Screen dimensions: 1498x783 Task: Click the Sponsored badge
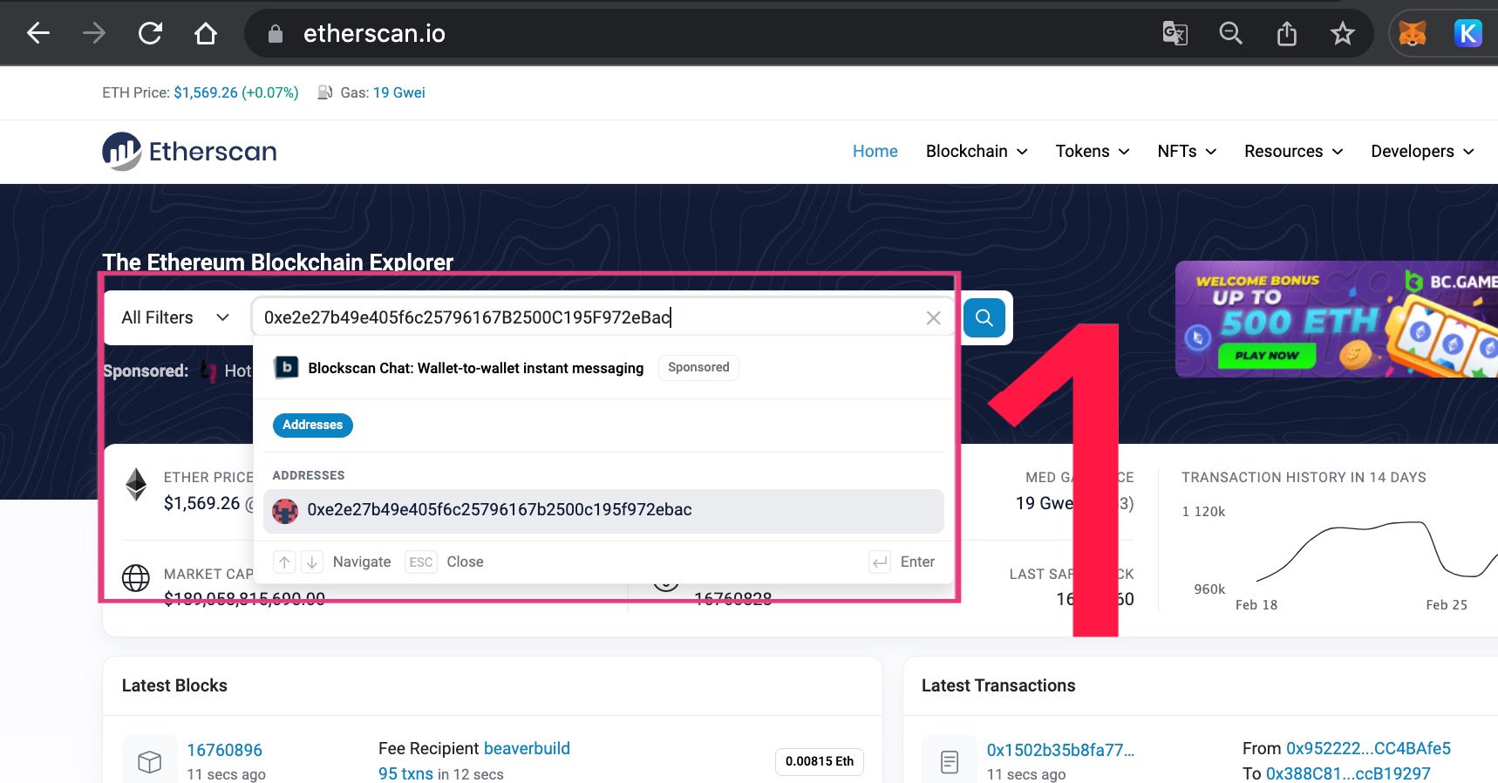pos(698,368)
